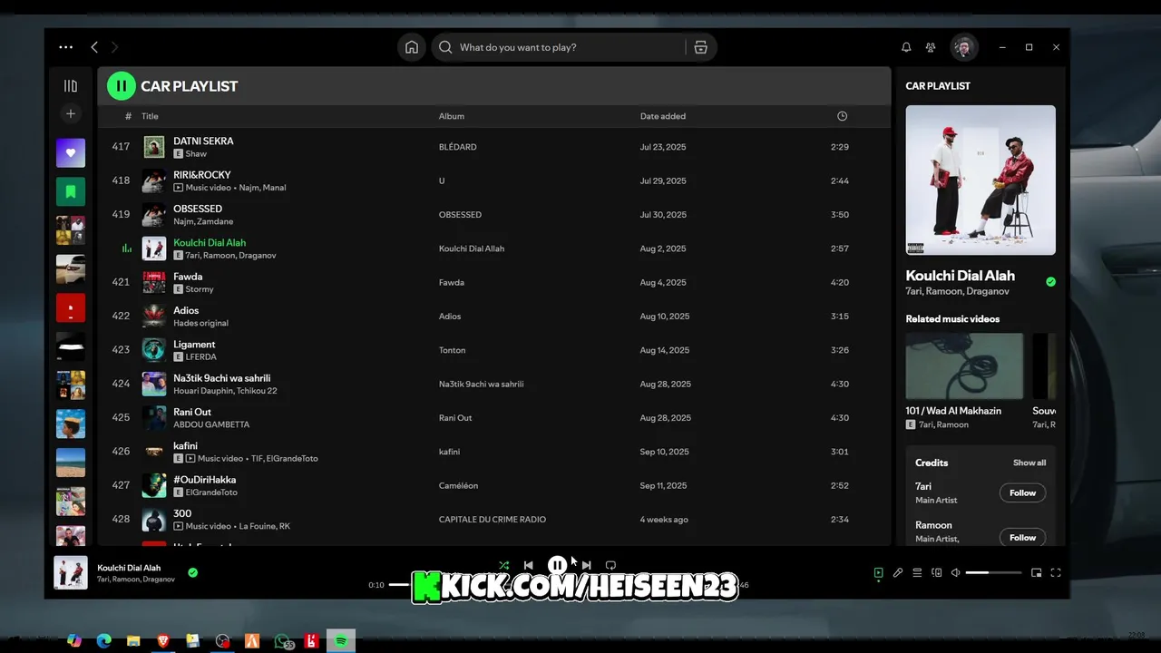Viewport: 1161px width, 653px height.
Task: Select the Fawda track title
Action: [x=188, y=277]
